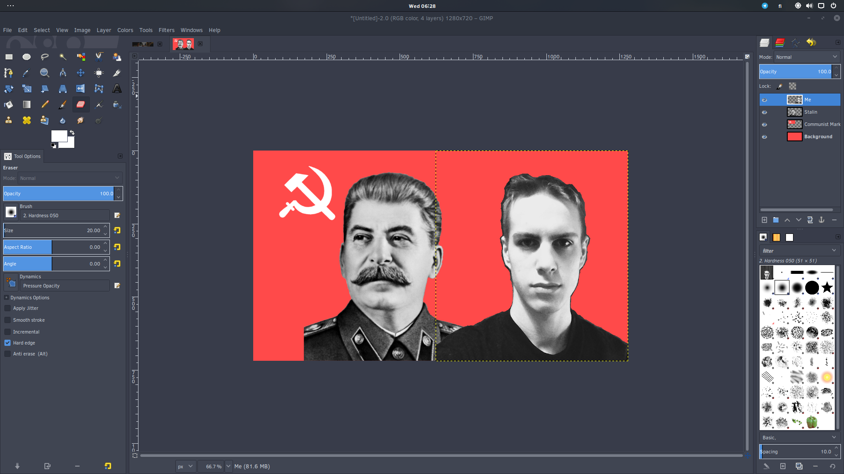Click the foreground color swatch
This screenshot has width=844, height=474.
coord(59,136)
